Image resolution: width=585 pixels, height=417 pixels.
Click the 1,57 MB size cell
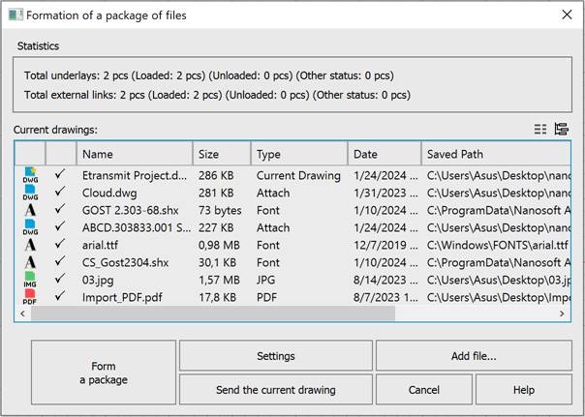pyautogui.click(x=219, y=280)
